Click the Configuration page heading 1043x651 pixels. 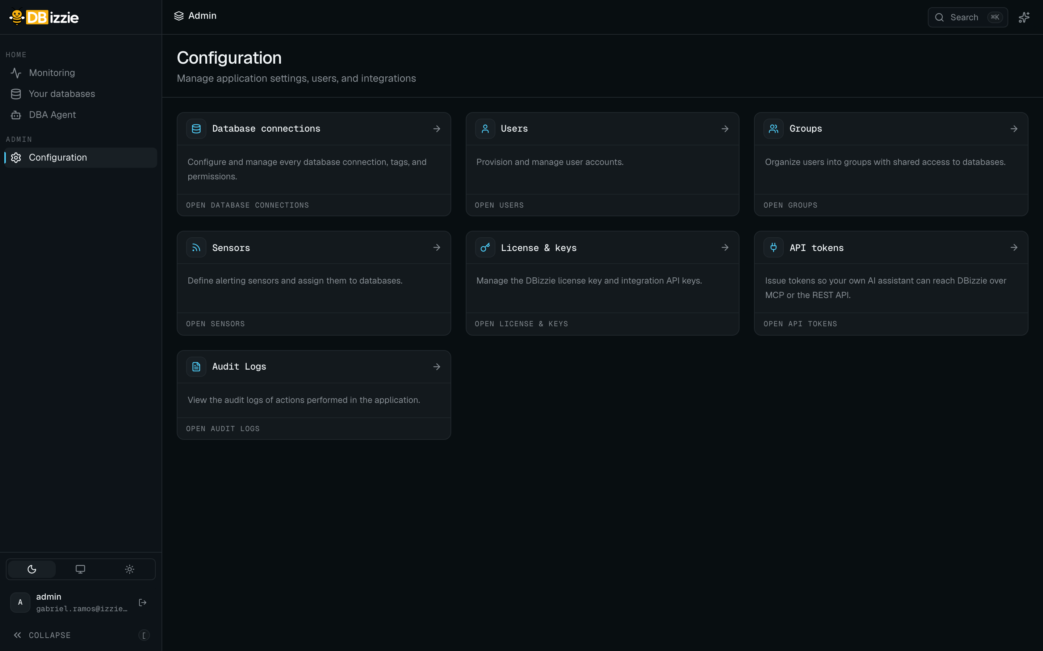click(x=229, y=58)
